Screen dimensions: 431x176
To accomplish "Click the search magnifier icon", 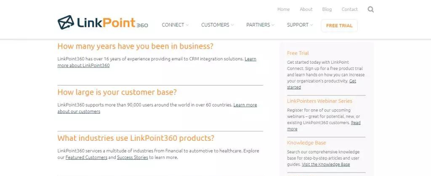I will click(370, 9).
